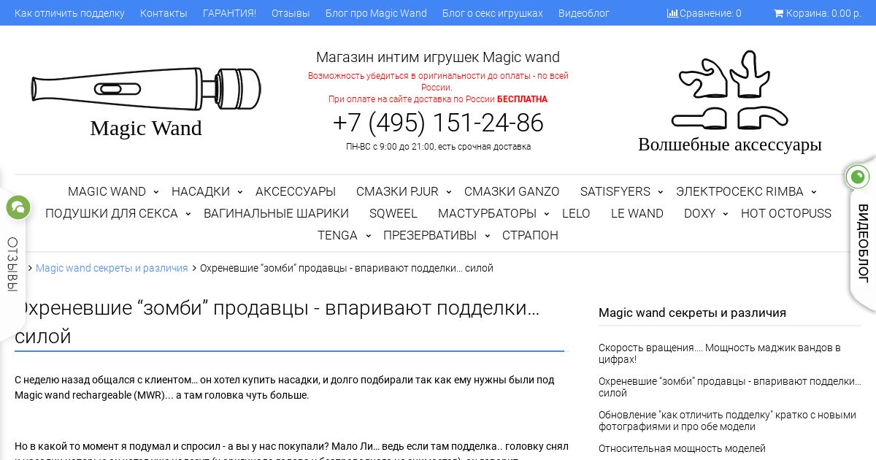876x460 pixels.
Task: Open the HOT OCTOPUSS category
Action: 786,213
